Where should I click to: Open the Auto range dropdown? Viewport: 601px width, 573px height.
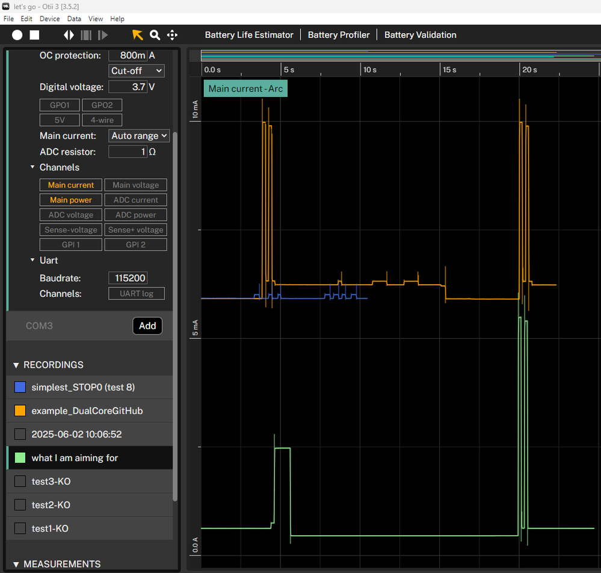point(138,135)
